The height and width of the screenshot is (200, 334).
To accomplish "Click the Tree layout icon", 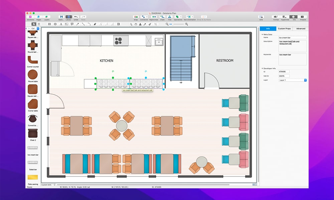I will point(170,17).
